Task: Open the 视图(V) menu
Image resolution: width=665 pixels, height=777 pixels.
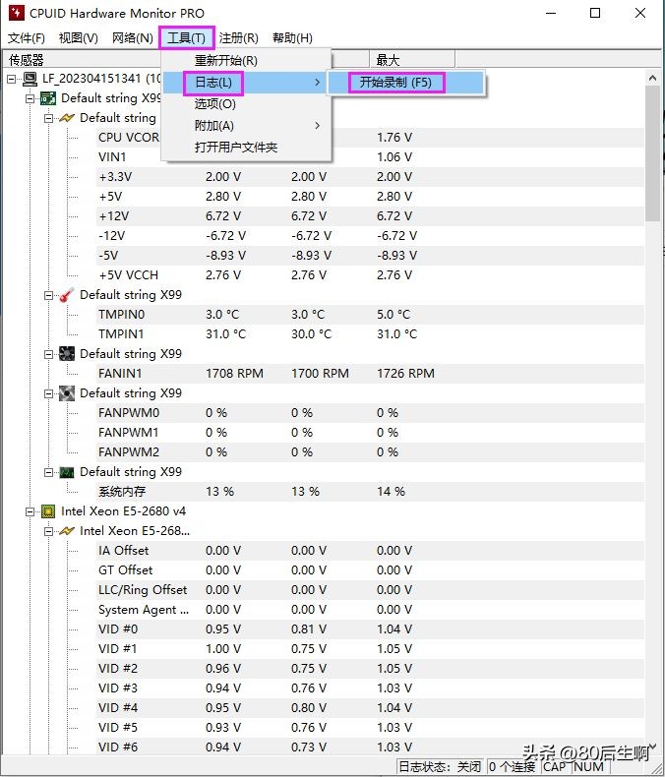Action: pos(79,38)
